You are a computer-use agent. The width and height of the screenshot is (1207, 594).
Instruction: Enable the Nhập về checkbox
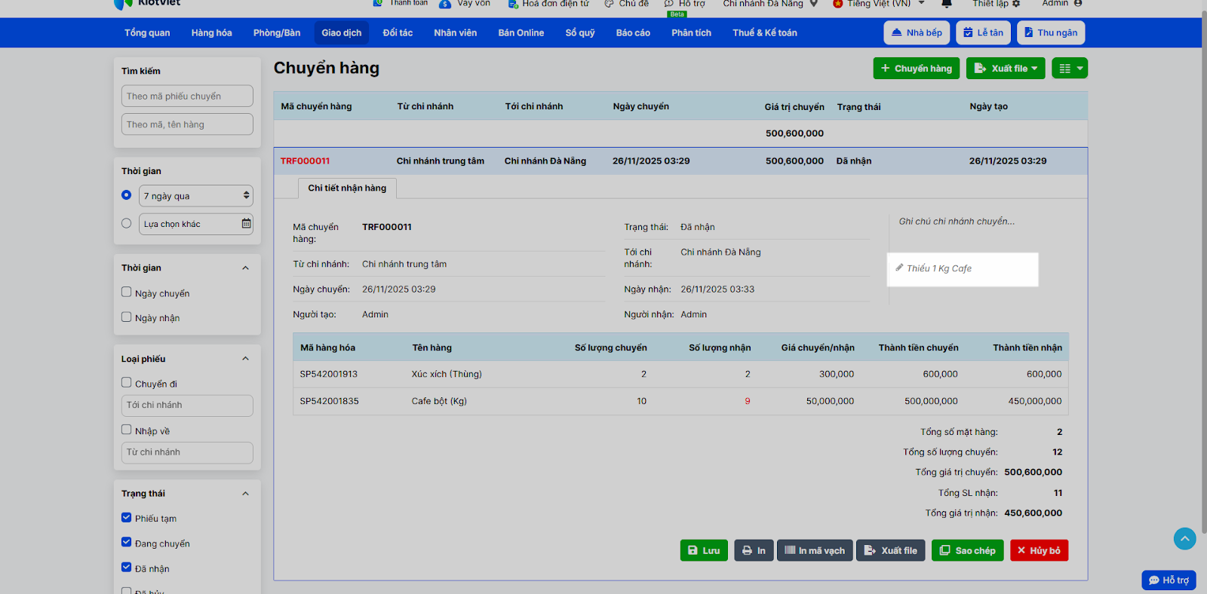click(127, 430)
